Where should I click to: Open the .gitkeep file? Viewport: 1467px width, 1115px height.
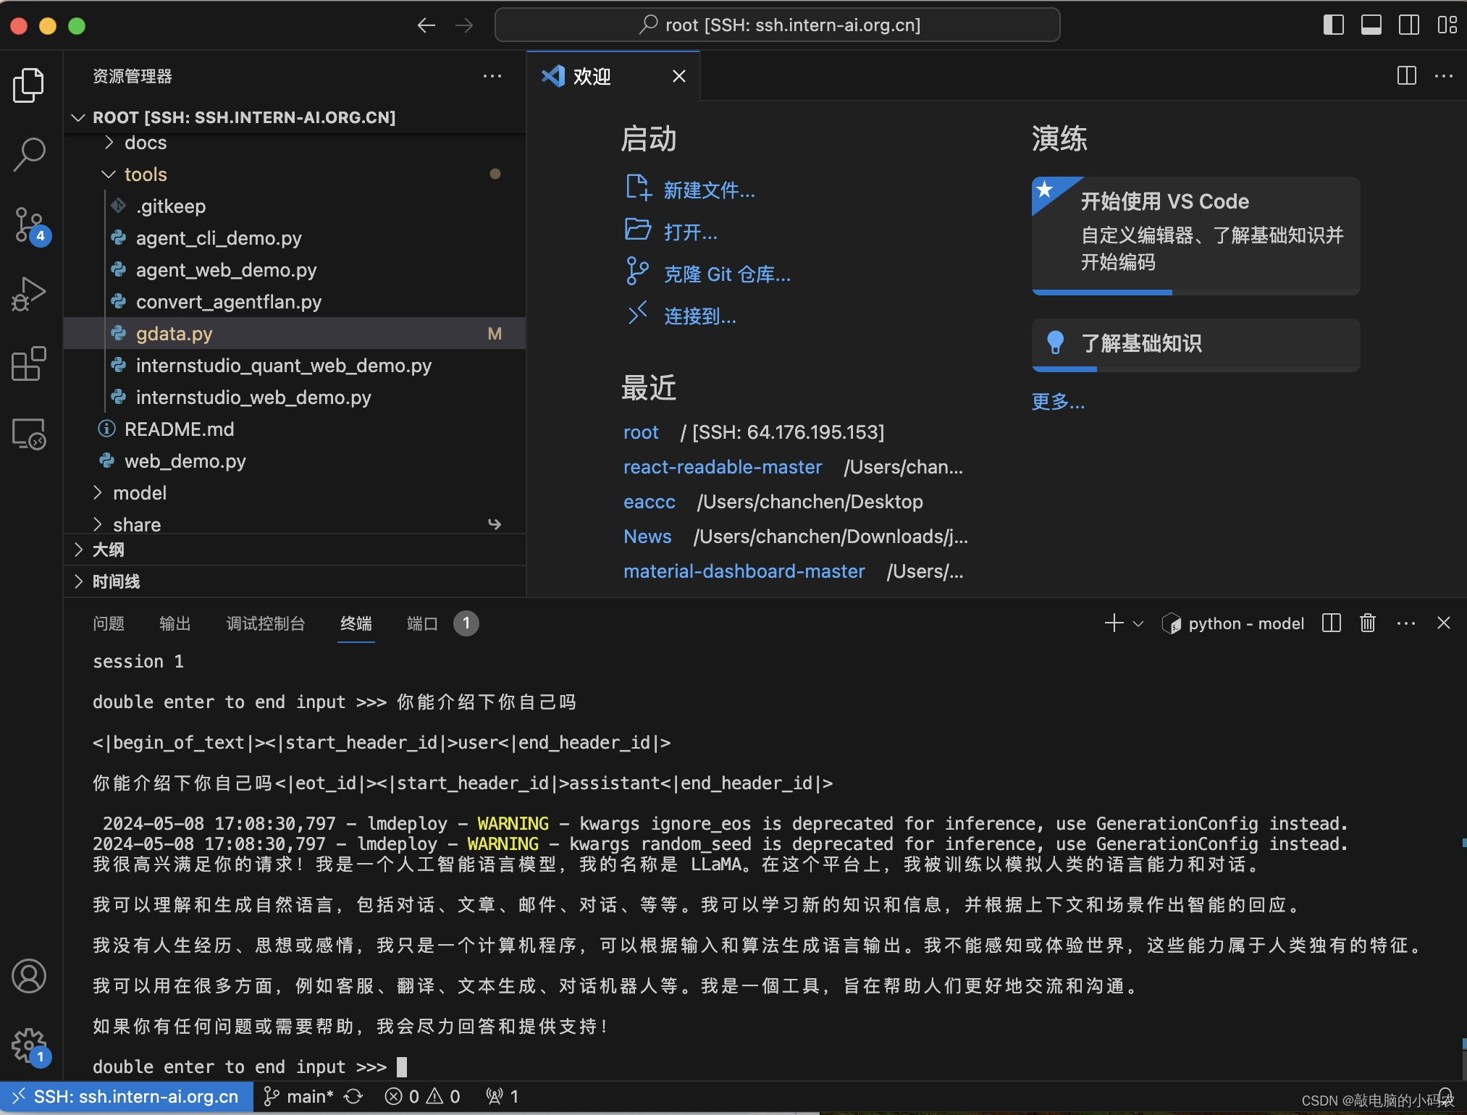click(x=294, y=206)
